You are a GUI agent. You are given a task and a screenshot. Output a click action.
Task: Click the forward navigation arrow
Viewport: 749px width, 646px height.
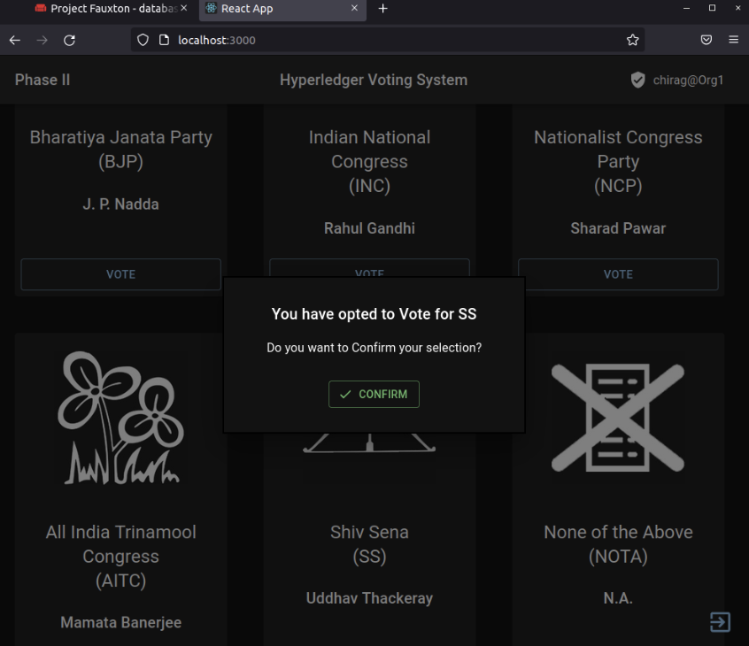pyautogui.click(x=42, y=40)
